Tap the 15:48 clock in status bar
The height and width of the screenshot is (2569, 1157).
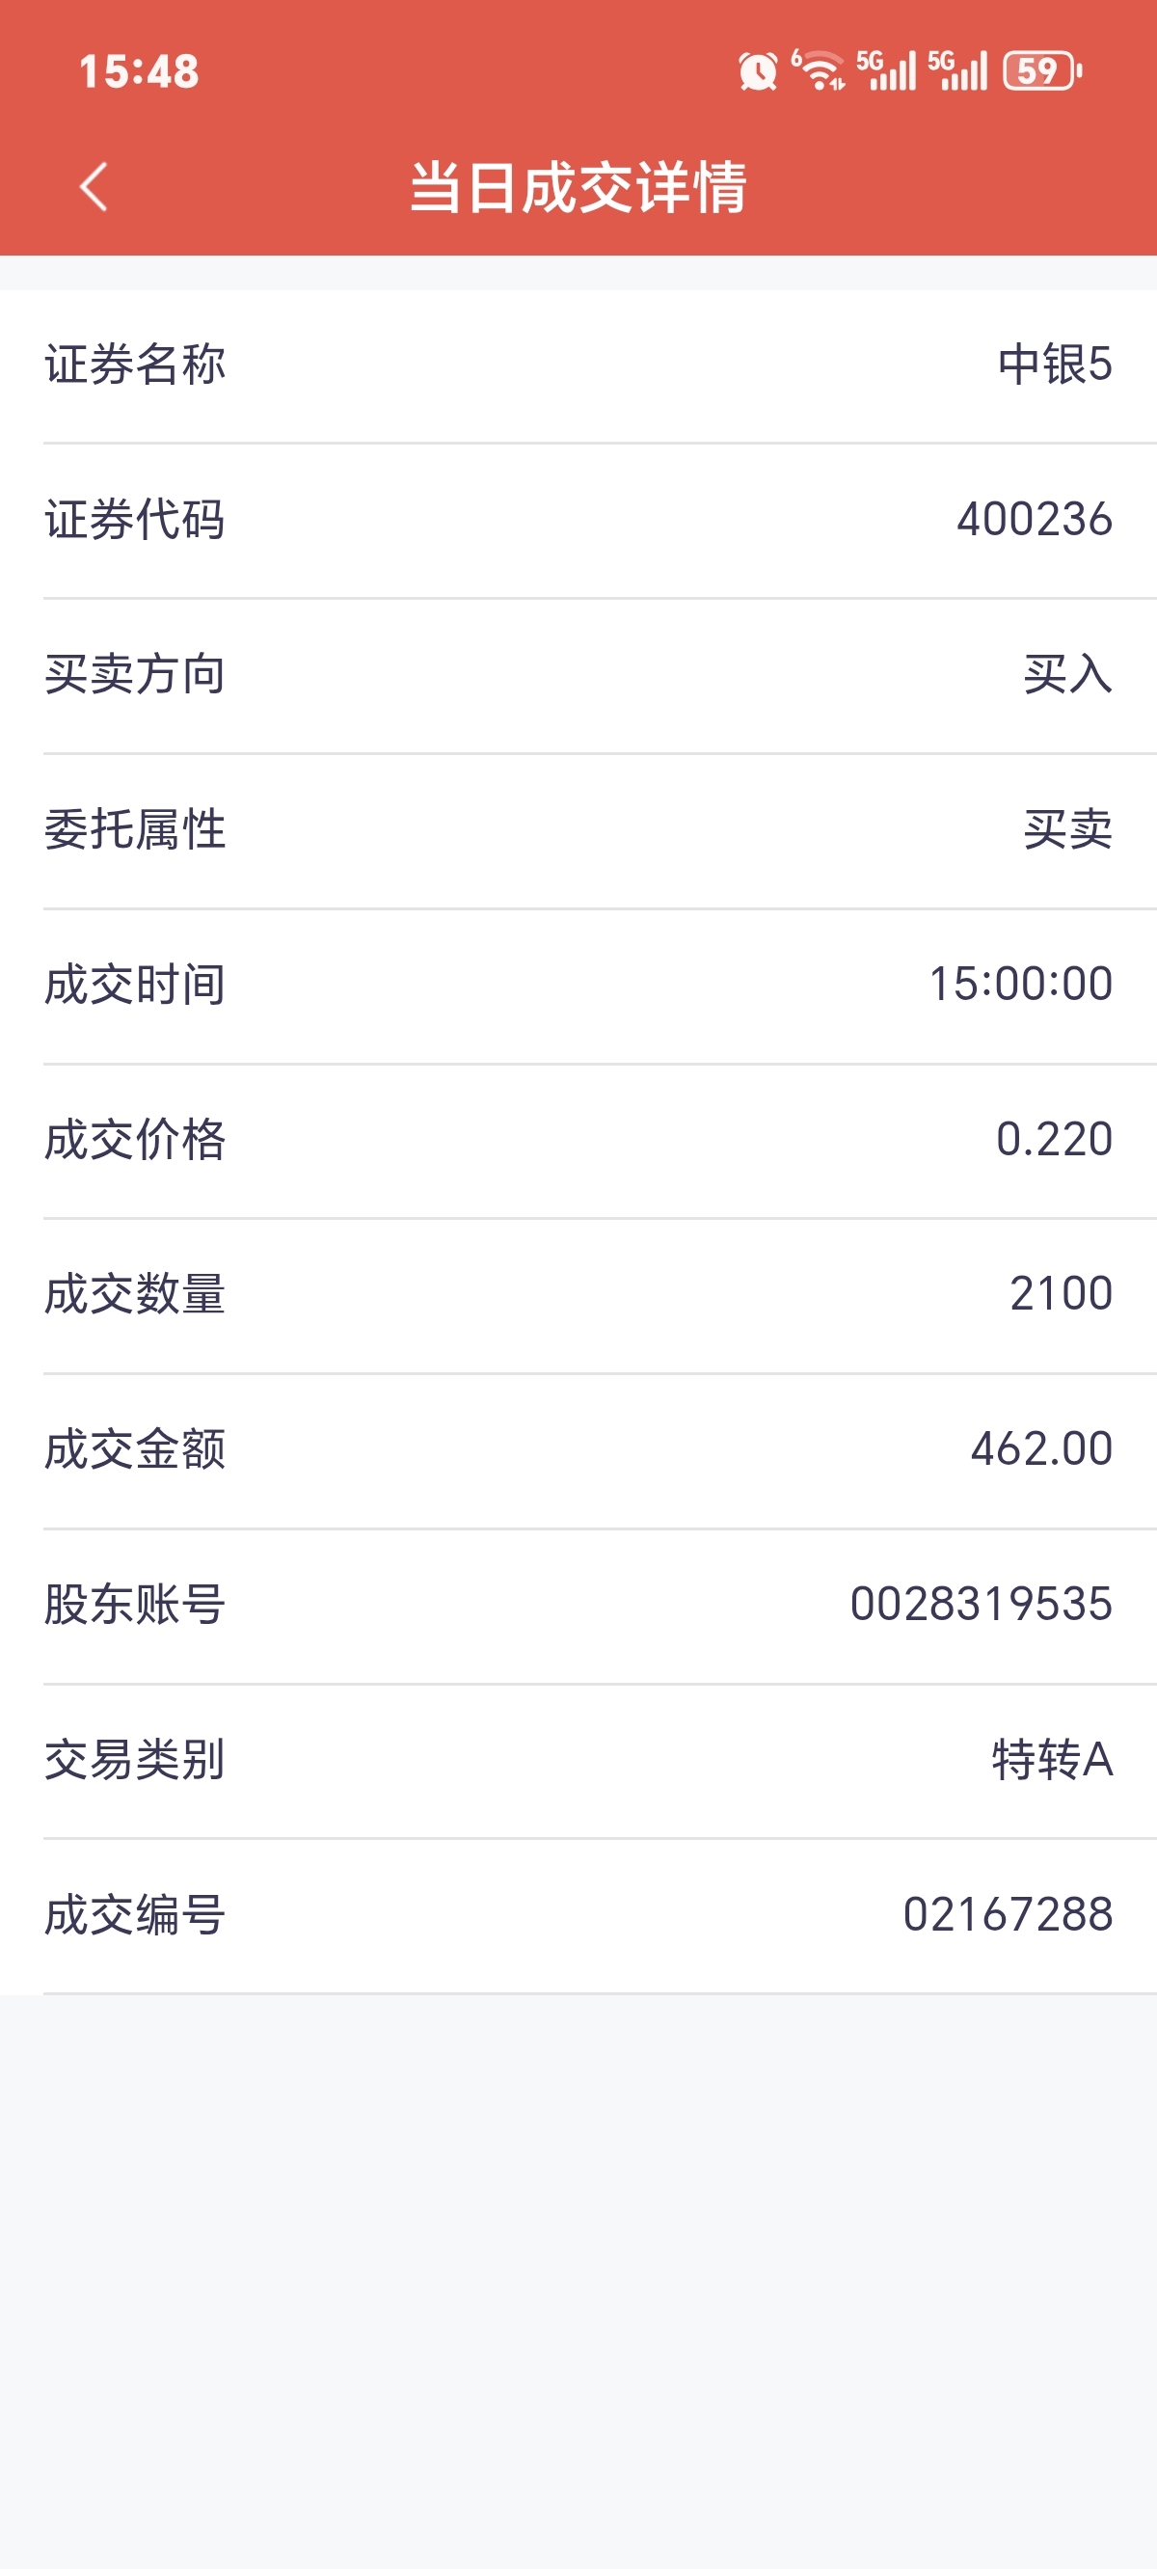click(x=139, y=71)
